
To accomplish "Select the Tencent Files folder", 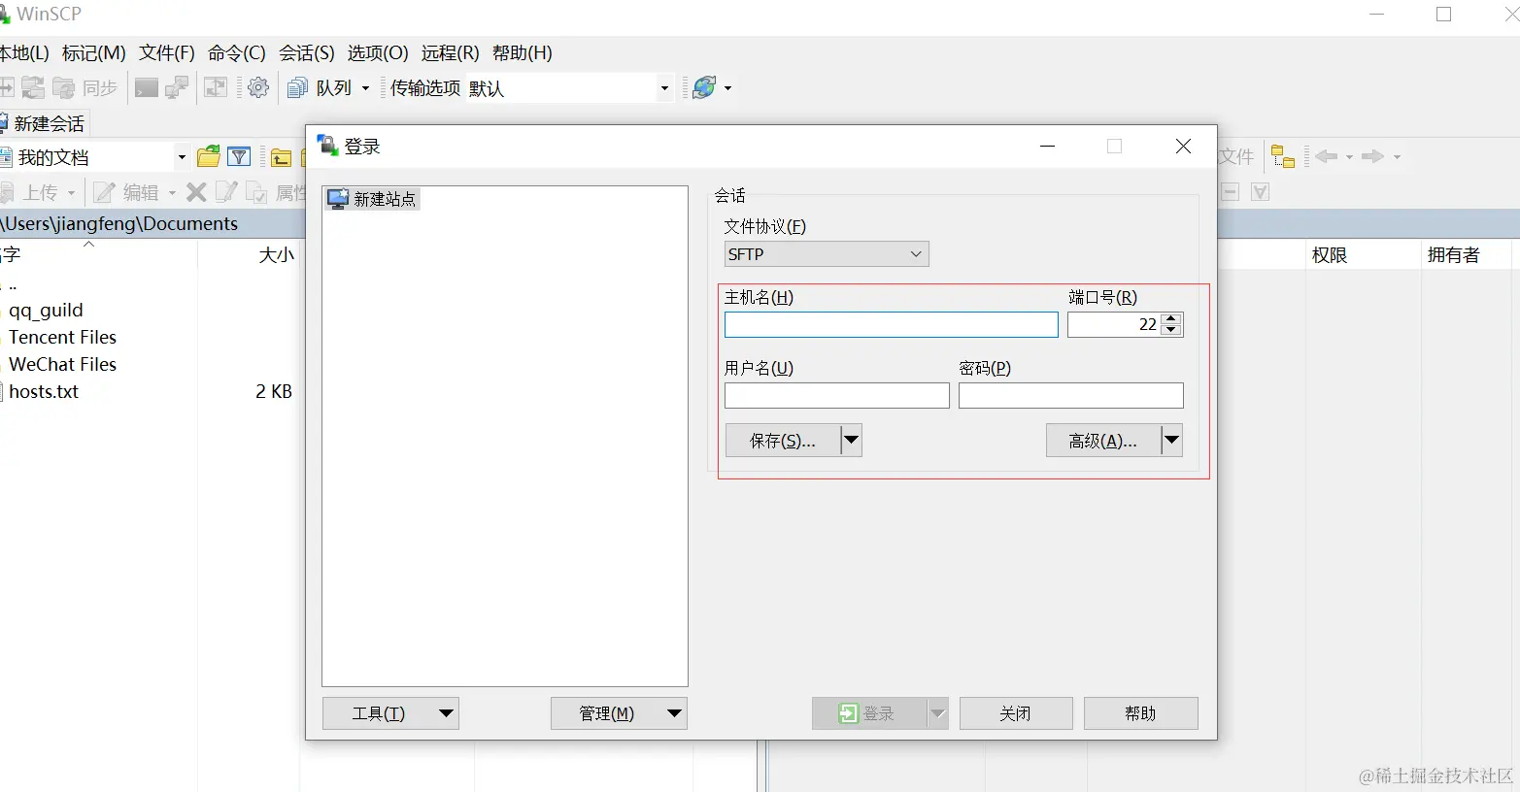I will coord(62,337).
